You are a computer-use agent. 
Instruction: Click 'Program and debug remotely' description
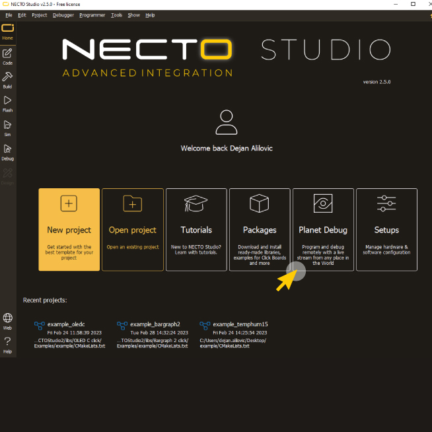tap(323, 255)
